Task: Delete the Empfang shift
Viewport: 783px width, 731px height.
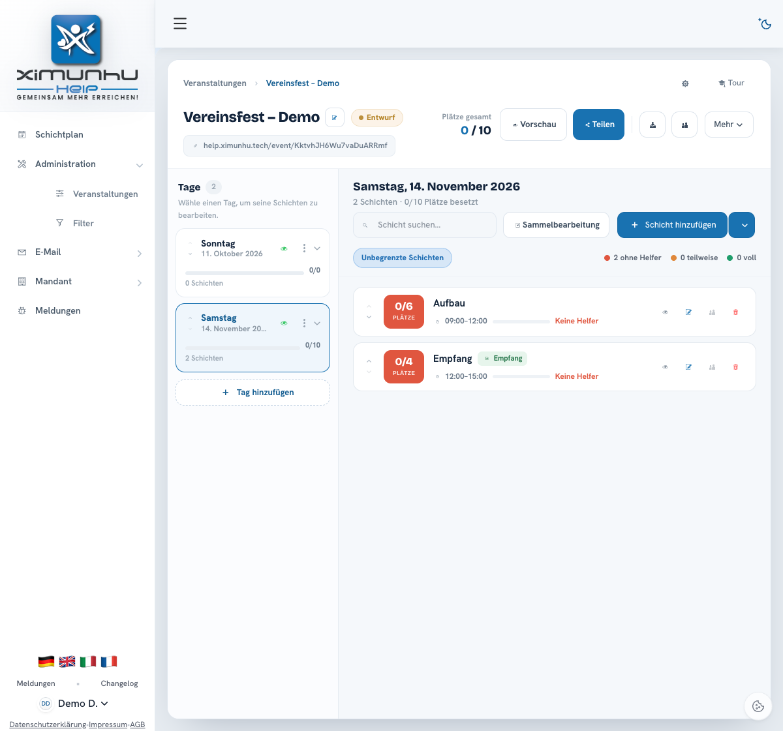Action: [735, 367]
